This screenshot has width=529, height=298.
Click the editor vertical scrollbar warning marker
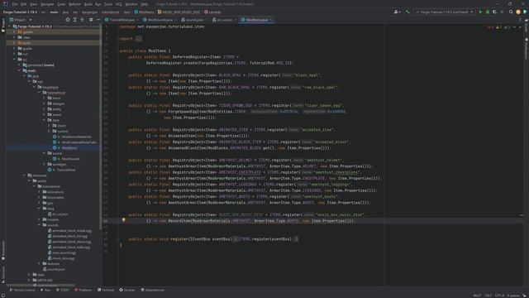[522, 215]
